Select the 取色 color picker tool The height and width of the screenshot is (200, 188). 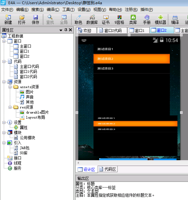pos(78,19)
